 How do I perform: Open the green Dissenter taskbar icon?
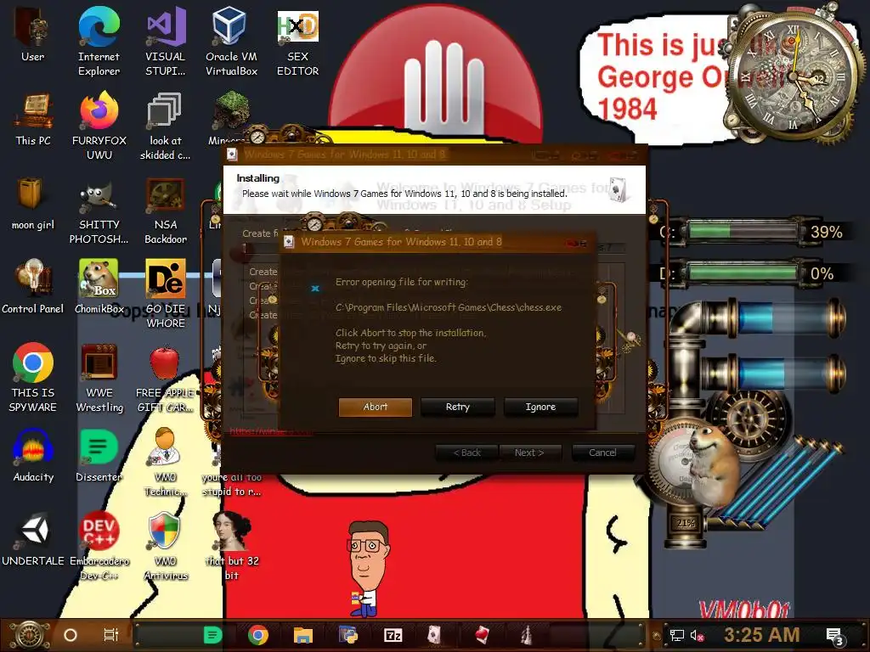212,635
